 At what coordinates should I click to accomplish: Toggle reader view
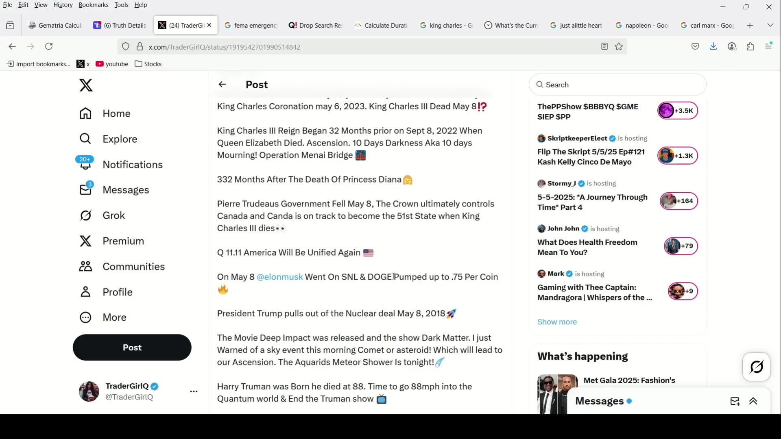coord(605,47)
